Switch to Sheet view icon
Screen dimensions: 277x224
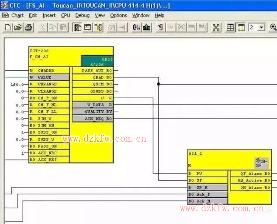coord(241,27)
